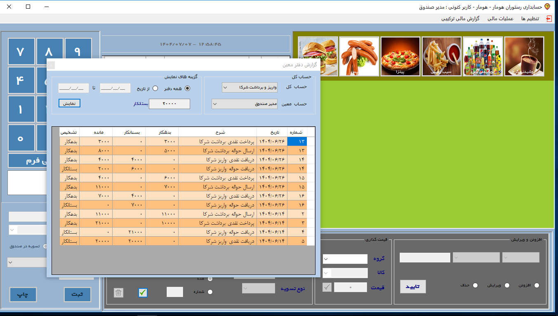This screenshot has height=316, width=558.
Task: Click the red exit icon in menu bar
Action: click(x=549, y=19)
